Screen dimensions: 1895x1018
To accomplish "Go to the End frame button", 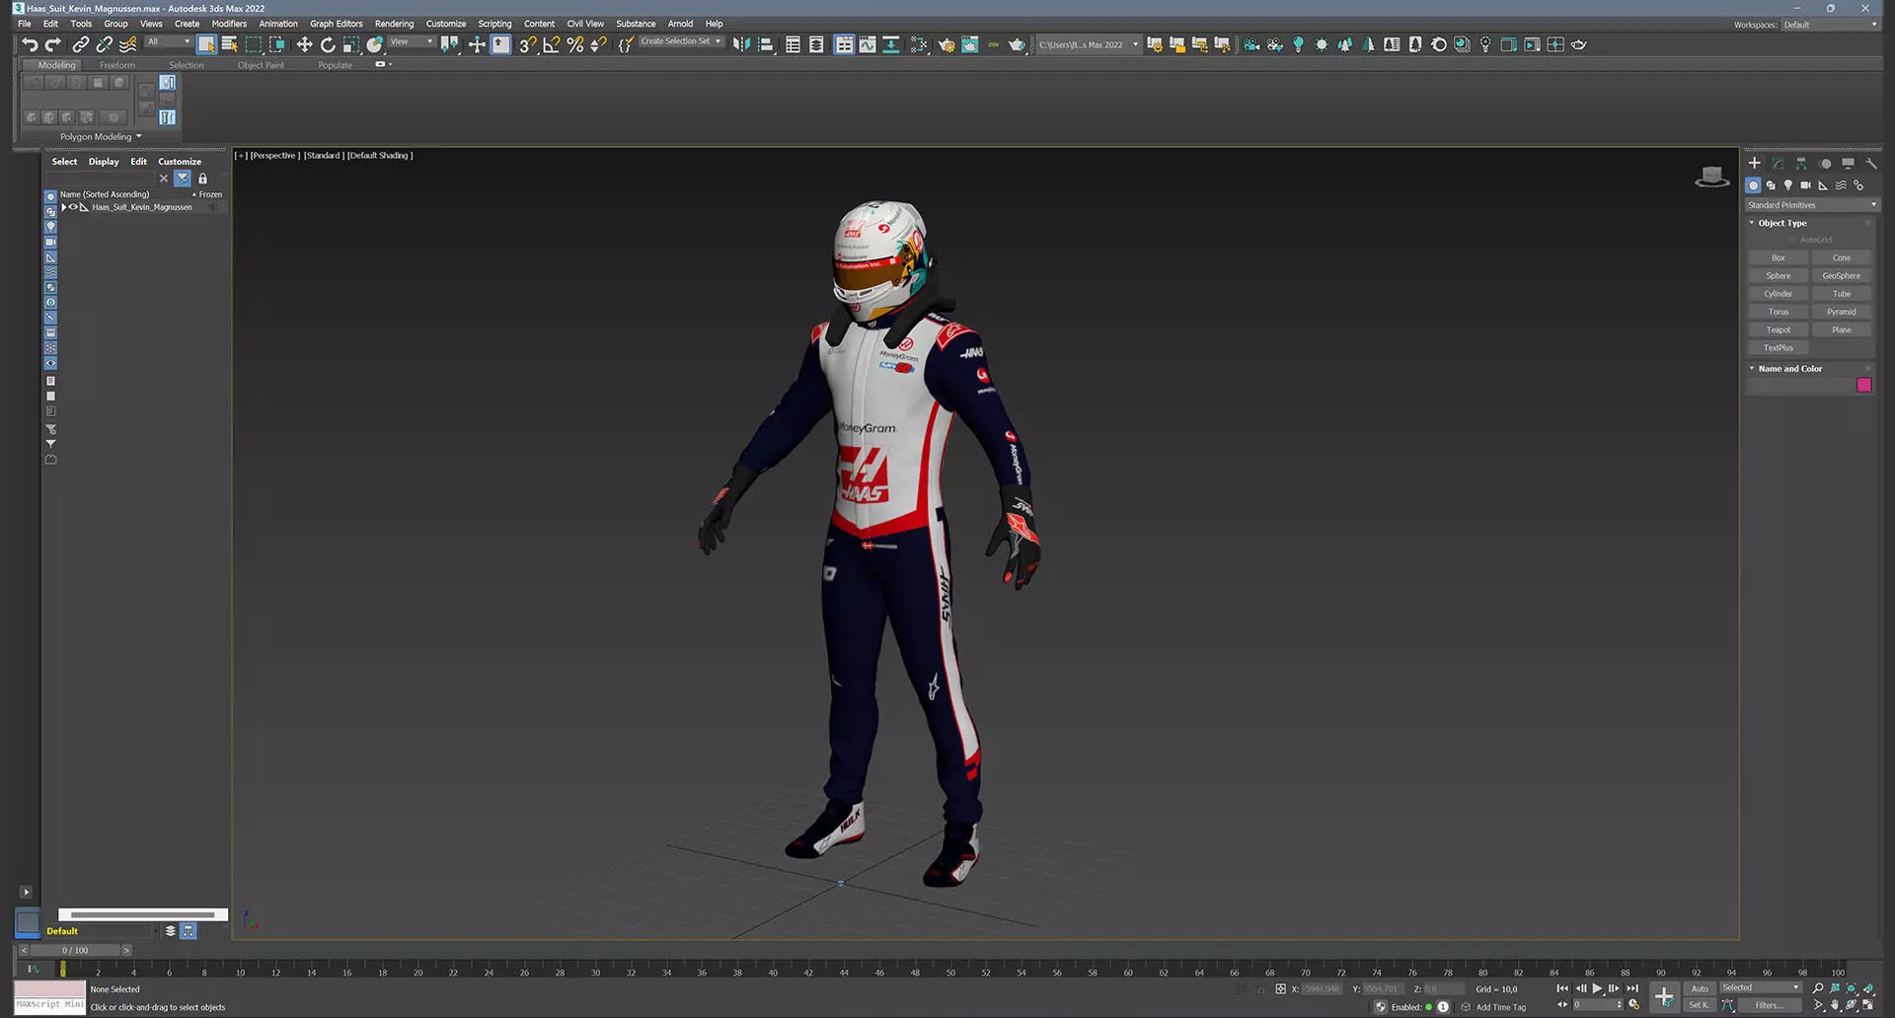I will 1632,988.
